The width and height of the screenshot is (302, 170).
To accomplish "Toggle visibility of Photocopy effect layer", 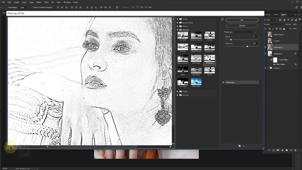I will pyautogui.click(x=223, y=82).
